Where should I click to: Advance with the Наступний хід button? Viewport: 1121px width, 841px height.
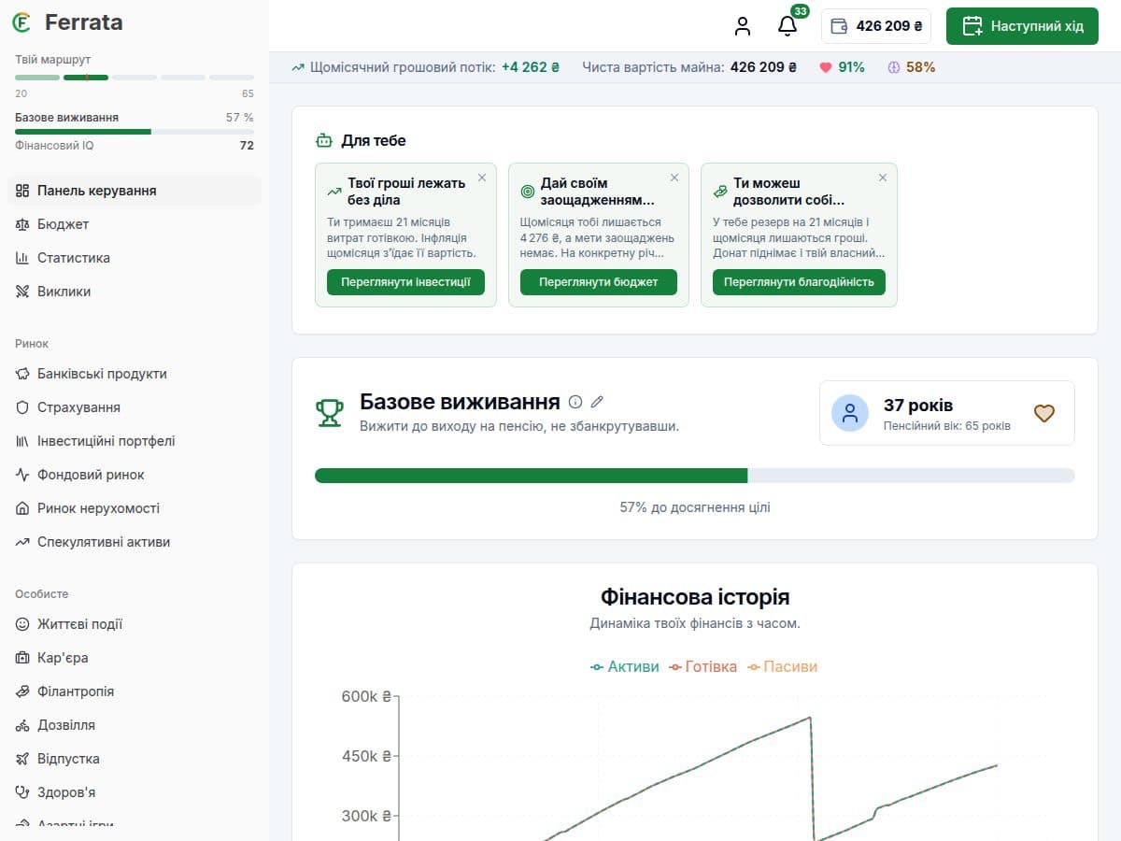point(1022,26)
